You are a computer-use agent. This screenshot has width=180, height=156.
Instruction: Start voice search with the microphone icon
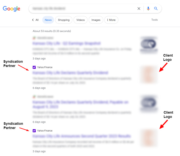[148, 9]
